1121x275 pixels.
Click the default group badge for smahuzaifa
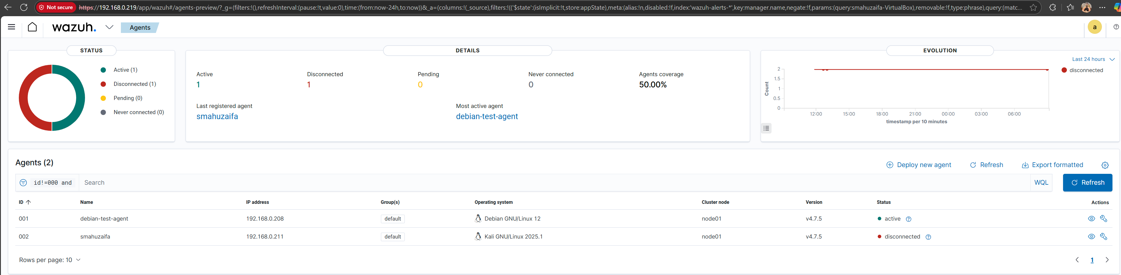(x=392, y=237)
